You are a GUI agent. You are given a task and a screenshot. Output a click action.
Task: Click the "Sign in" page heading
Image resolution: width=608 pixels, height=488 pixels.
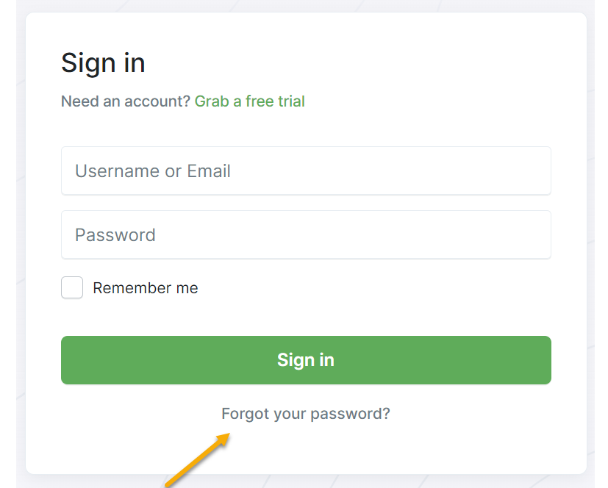(103, 63)
